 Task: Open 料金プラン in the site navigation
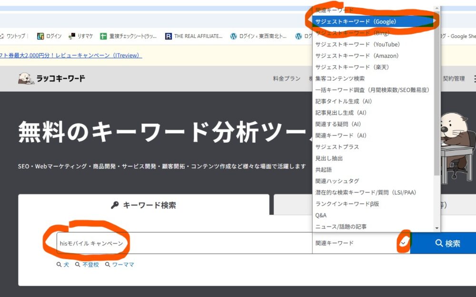pos(287,78)
